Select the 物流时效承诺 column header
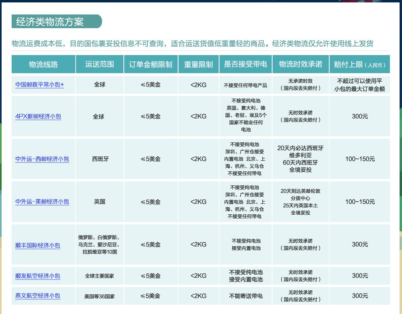Image resolution: width=402 pixels, height=314 pixels. (300, 64)
